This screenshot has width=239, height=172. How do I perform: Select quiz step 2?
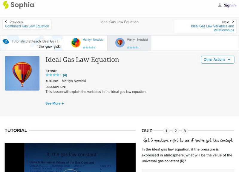(x=175, y=130)
